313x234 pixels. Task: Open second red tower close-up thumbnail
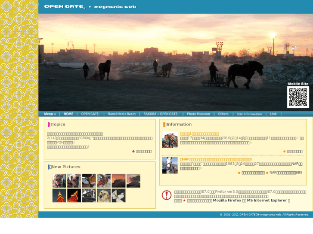(x=74, y=195)
